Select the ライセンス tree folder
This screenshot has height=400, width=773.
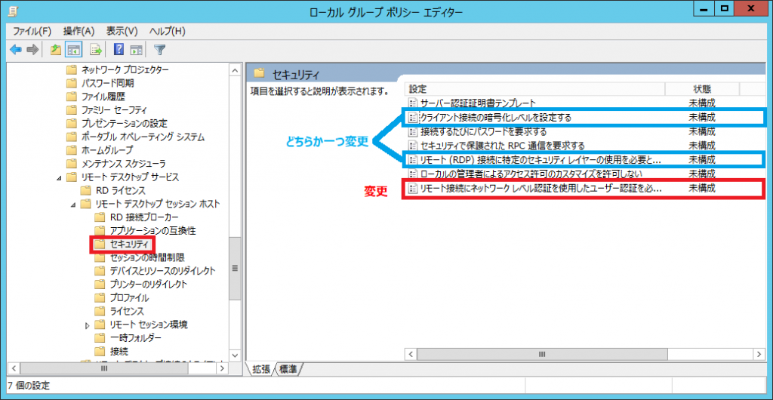coord(127,312)
